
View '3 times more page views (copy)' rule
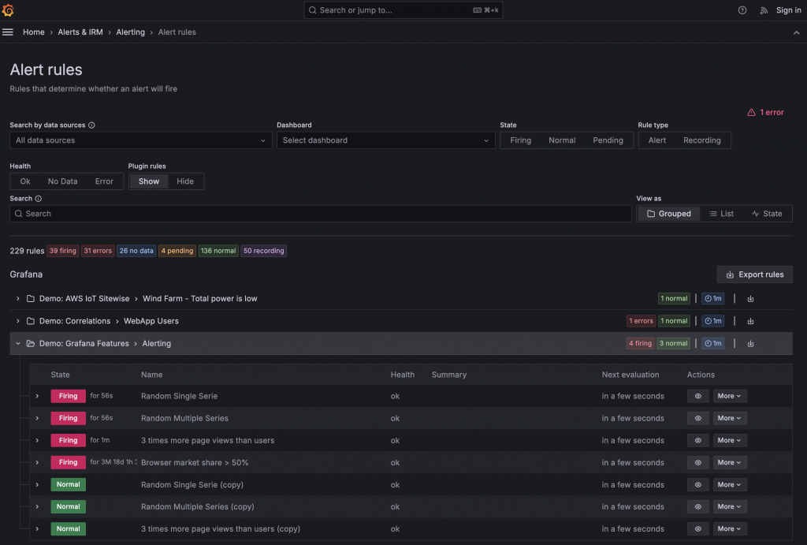coord(698,529)
